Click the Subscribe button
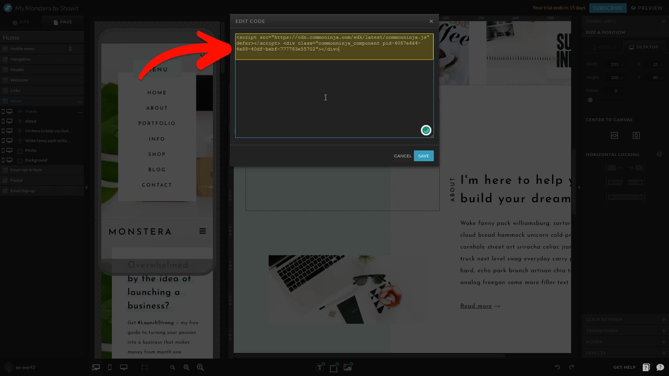The width and height of the screenshot is (669, 376). click(x=608, y=8)
